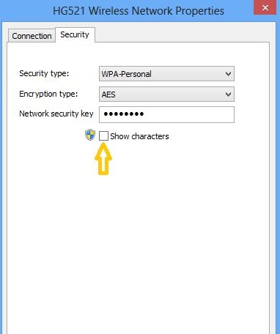Click the HG521 Wireless Network Properties title bar
This screenshot has height=334, width=280.
(x=139, y=11)
